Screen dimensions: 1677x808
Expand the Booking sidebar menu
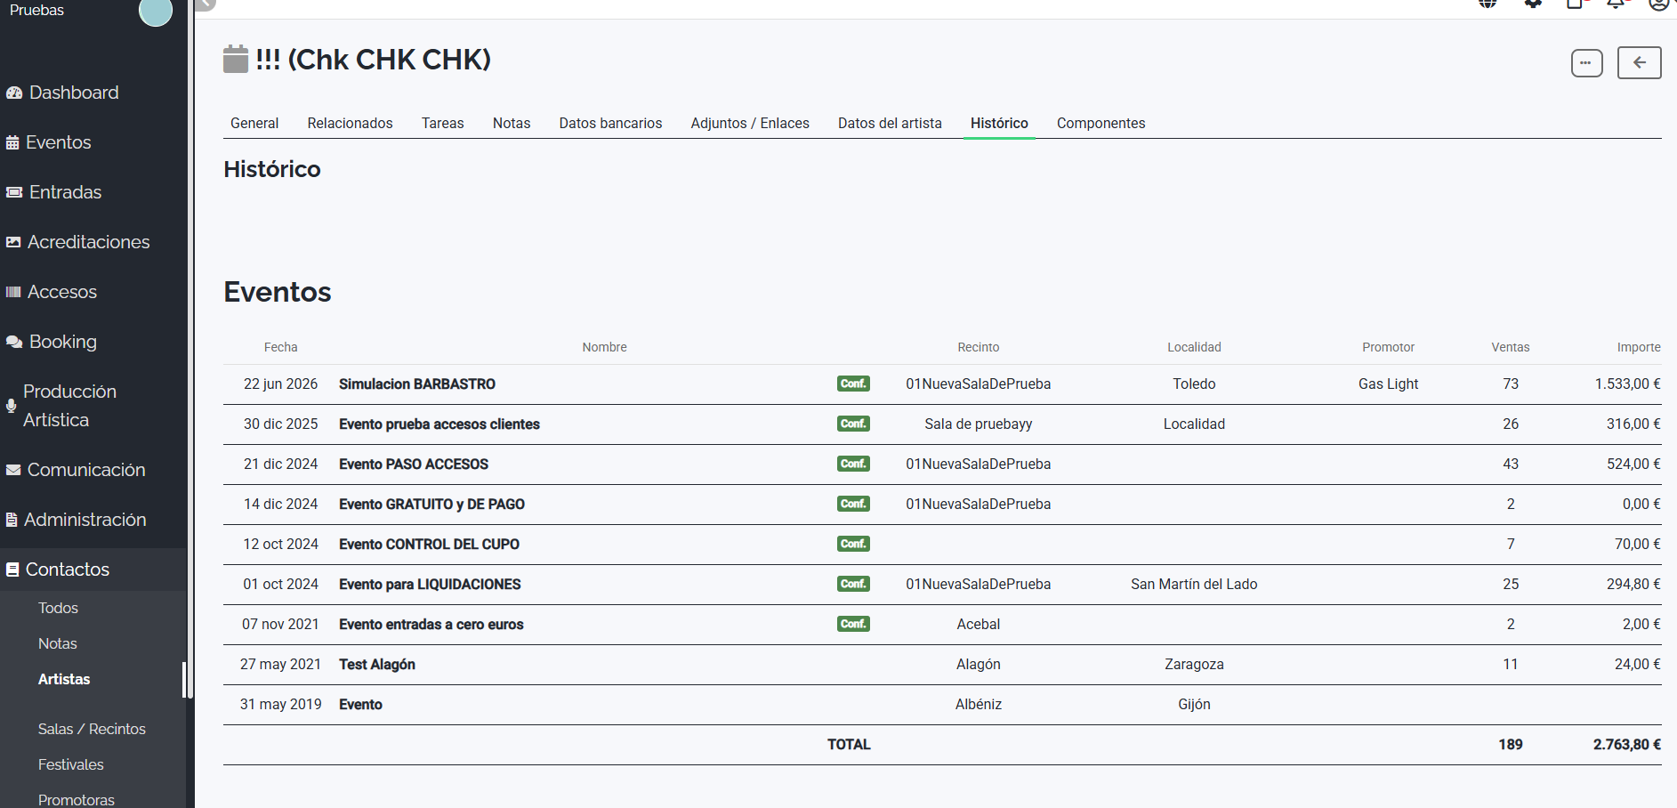pos(62,342)
